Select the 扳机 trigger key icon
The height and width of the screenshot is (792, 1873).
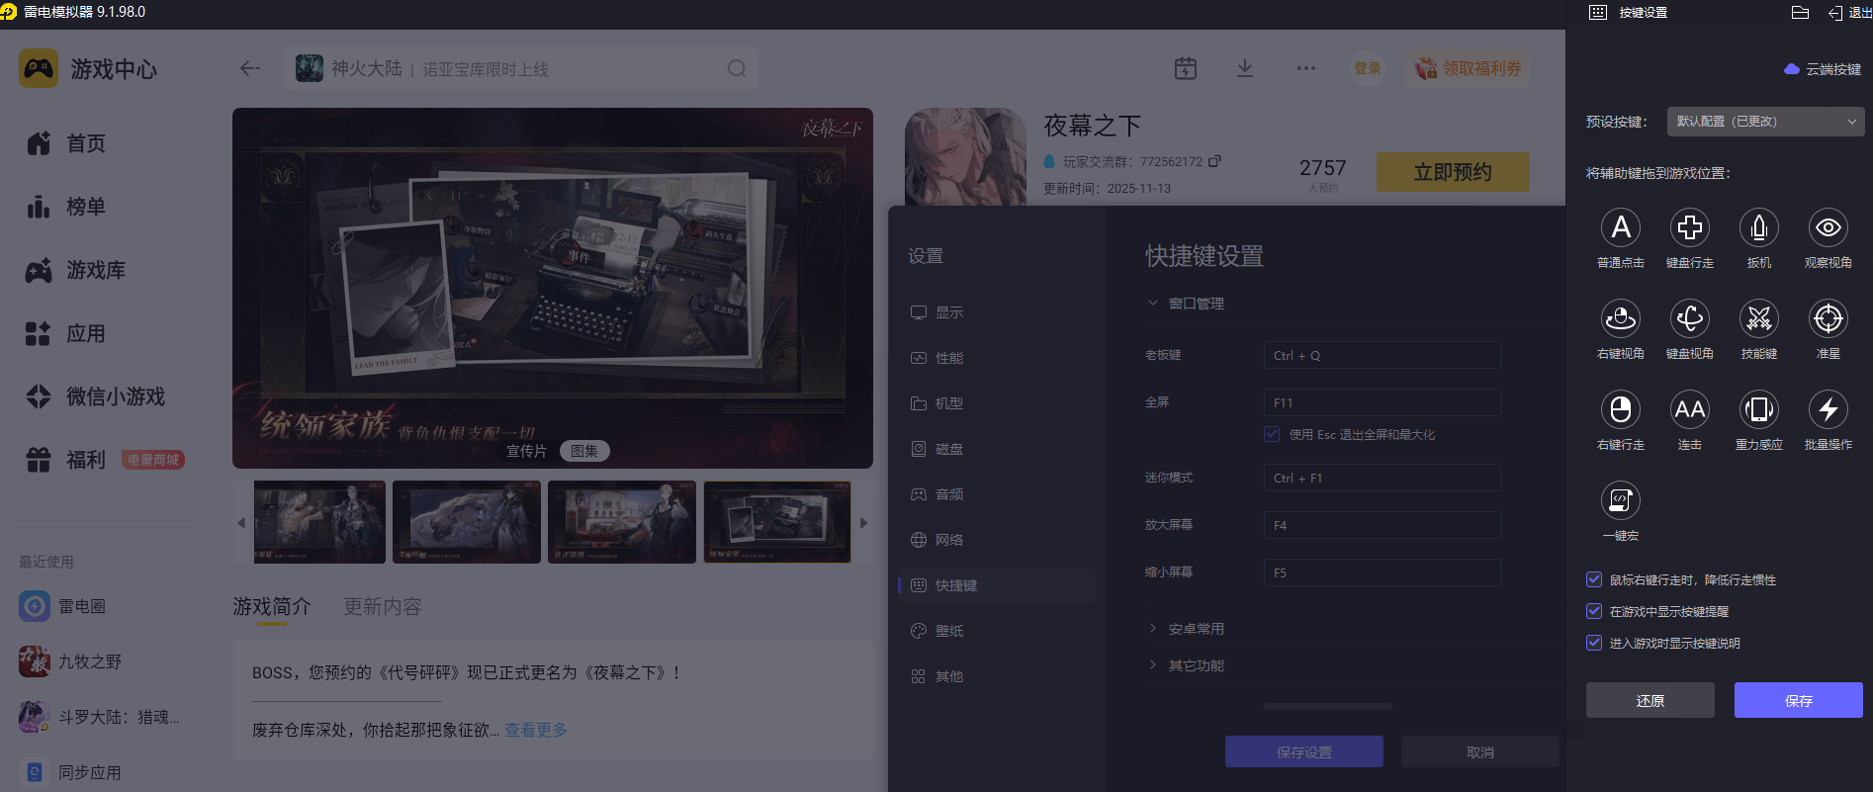pyautogui.click(x=1758, y=228)
